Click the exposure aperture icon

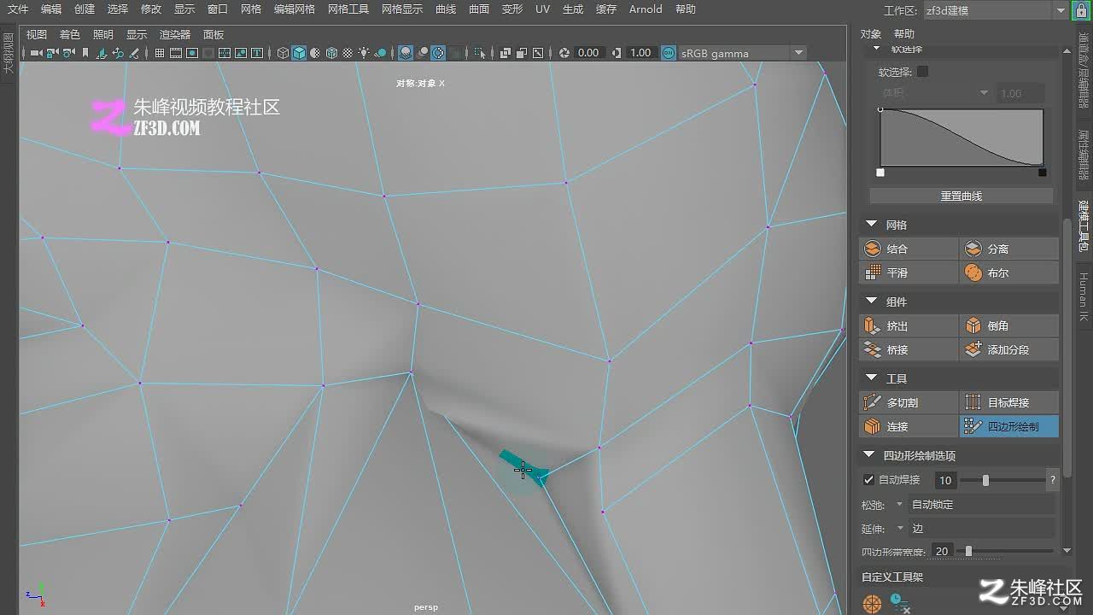click(x=564, y=53)
